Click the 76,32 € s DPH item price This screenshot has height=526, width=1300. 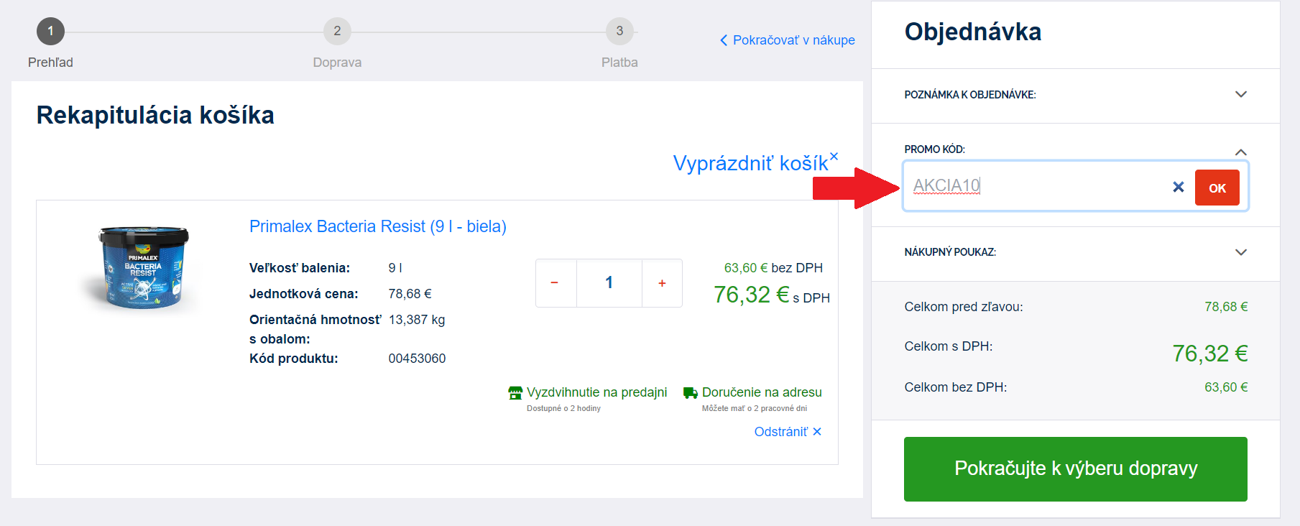tap(771, 295)
